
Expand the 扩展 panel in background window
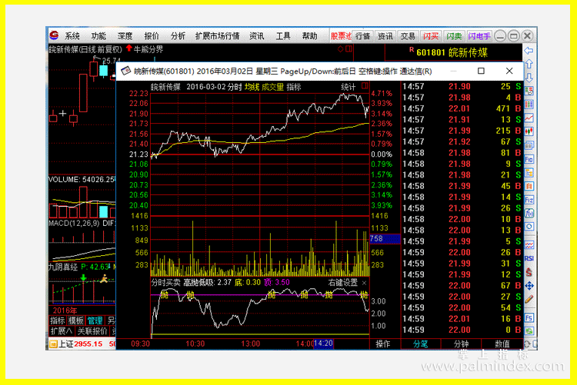62,331
